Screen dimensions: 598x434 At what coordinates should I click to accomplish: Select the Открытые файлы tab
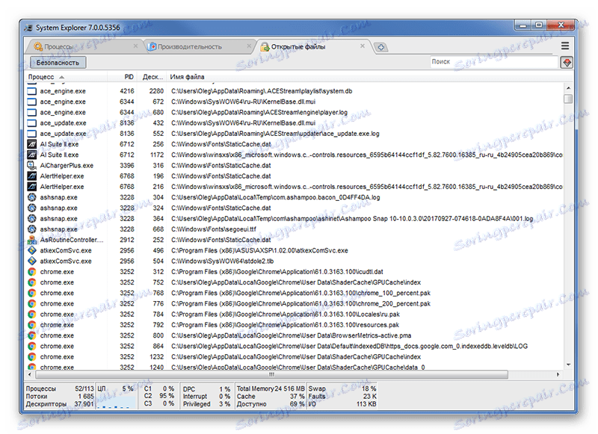coord(312,46)
